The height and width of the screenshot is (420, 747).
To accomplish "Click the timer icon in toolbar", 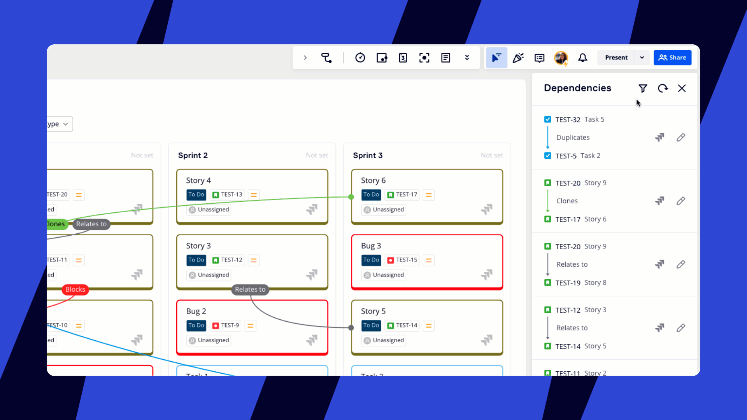I will click(360, 58).
